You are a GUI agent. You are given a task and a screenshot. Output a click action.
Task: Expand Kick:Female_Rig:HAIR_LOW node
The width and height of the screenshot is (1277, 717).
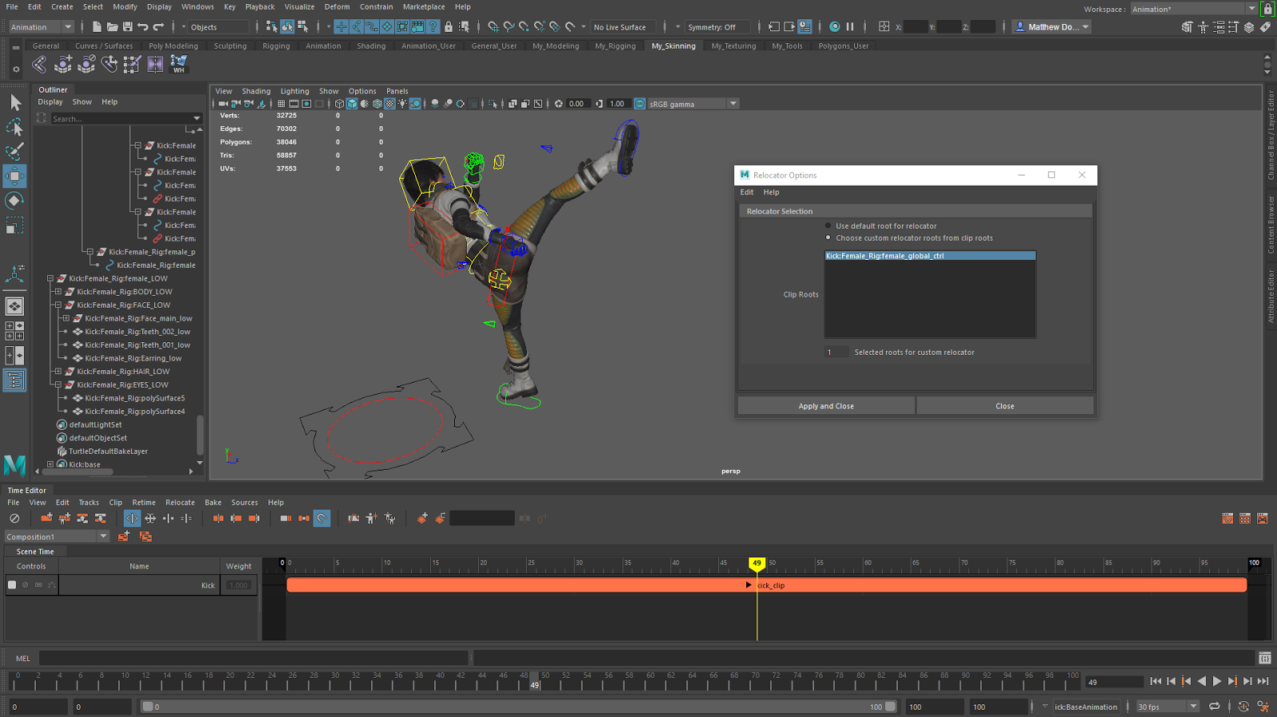point(58,372)
